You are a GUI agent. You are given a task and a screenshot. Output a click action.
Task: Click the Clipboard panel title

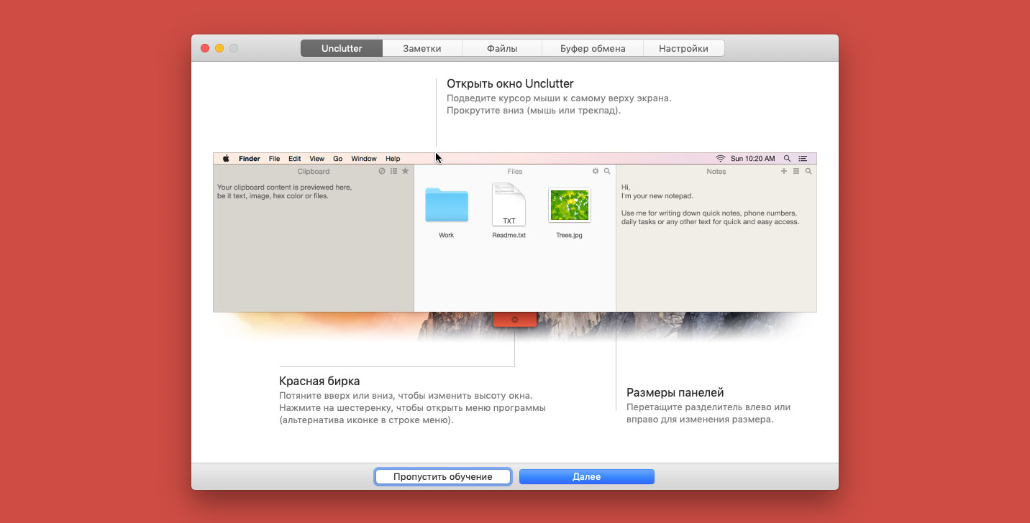pos(314,172)
